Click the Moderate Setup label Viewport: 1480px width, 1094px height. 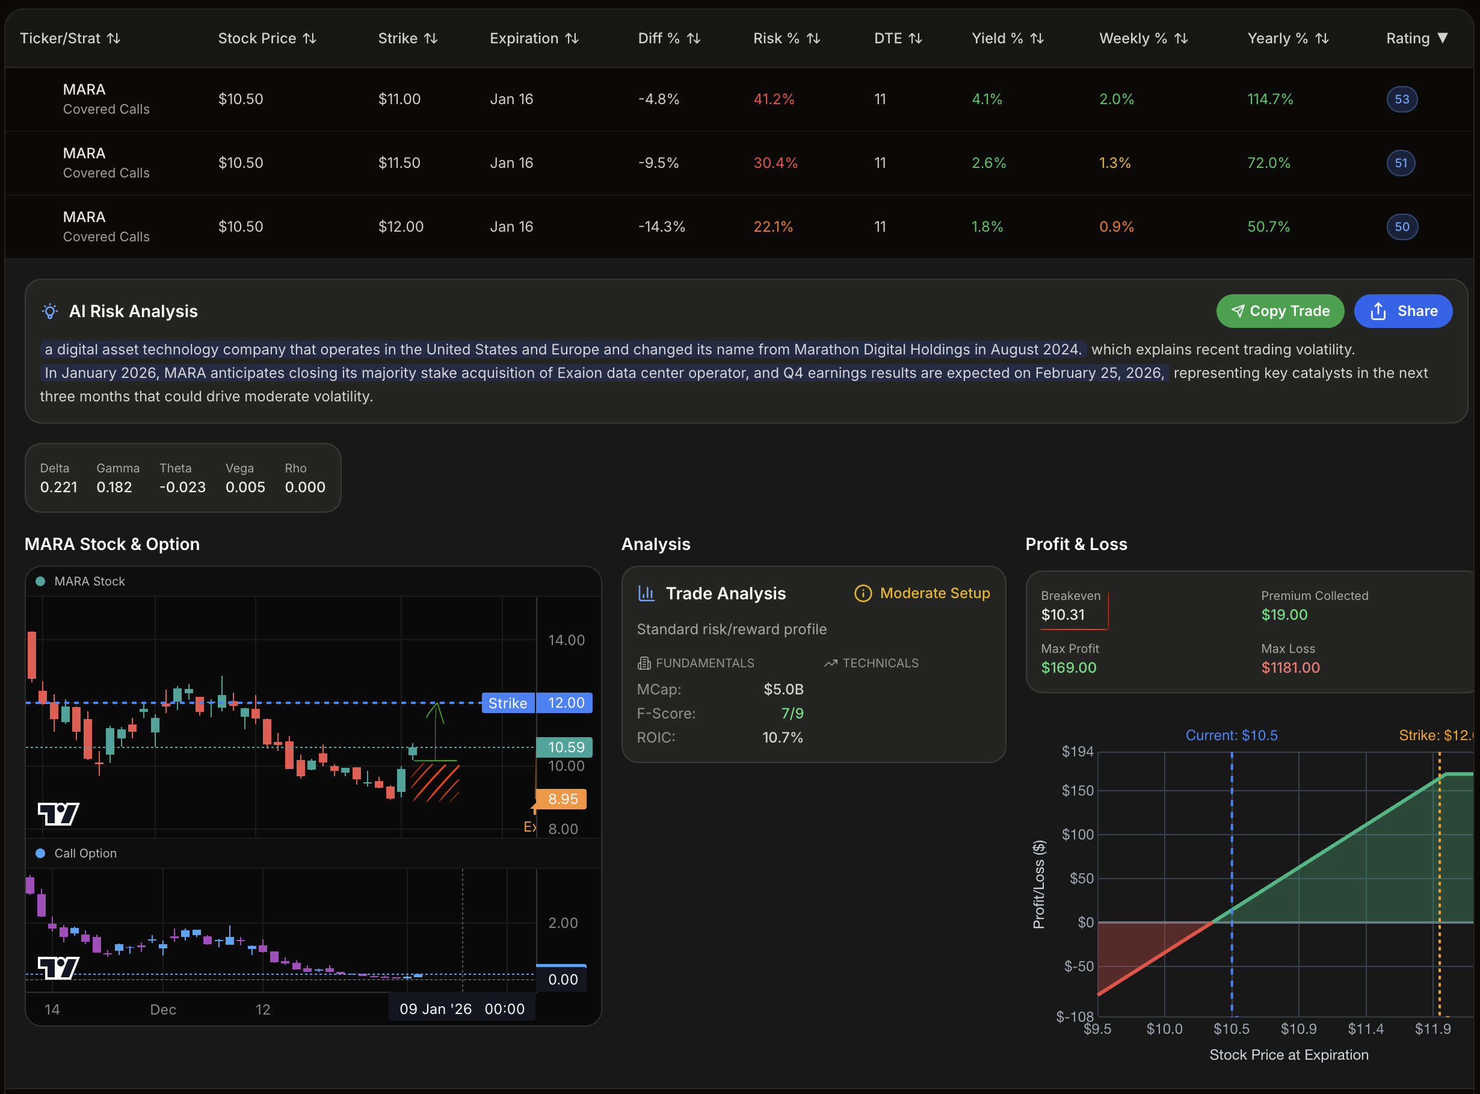[x=936, y=593]
